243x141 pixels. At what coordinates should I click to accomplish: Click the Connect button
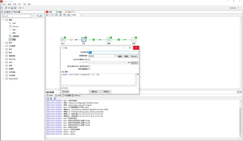click(x=233, y=8)
